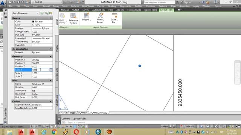Expand the Scale Bar dropdown arrow

click(x=117, y=21)
